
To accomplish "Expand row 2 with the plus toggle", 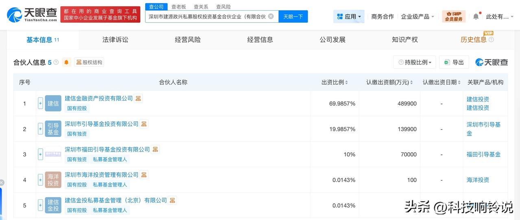I will pos(40,129).
